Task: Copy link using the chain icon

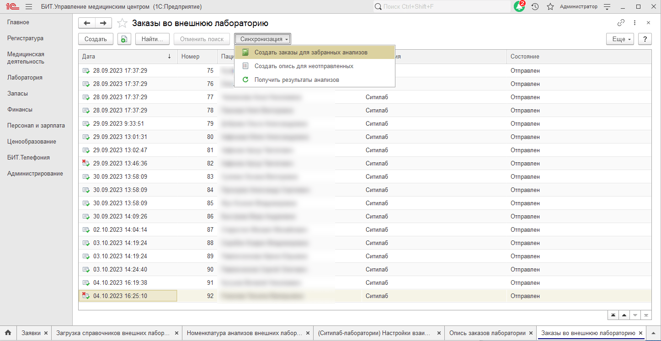Action: [621, 23]
